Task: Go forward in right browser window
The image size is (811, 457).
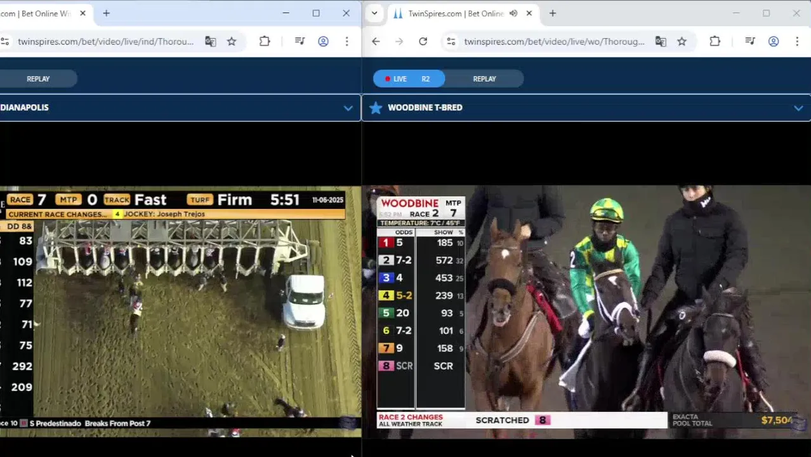Action: pyautogui.click(x=399, y=41)
